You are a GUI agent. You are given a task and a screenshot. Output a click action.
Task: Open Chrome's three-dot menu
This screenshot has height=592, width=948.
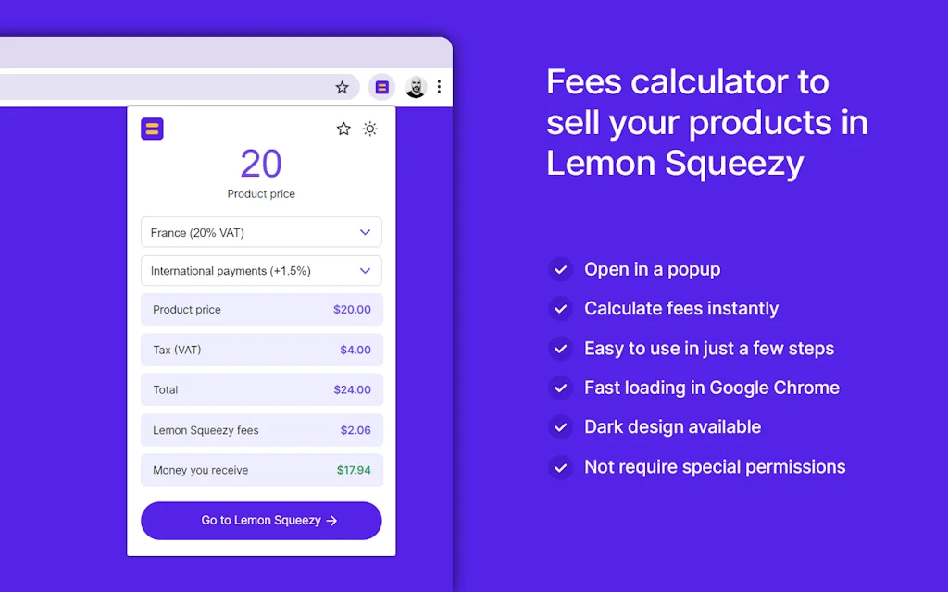(x=439, y=86)
